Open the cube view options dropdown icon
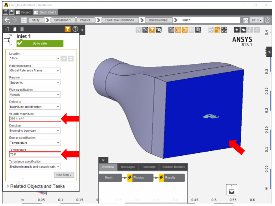Screen dimensions: 275x206 tap(198, 30)
